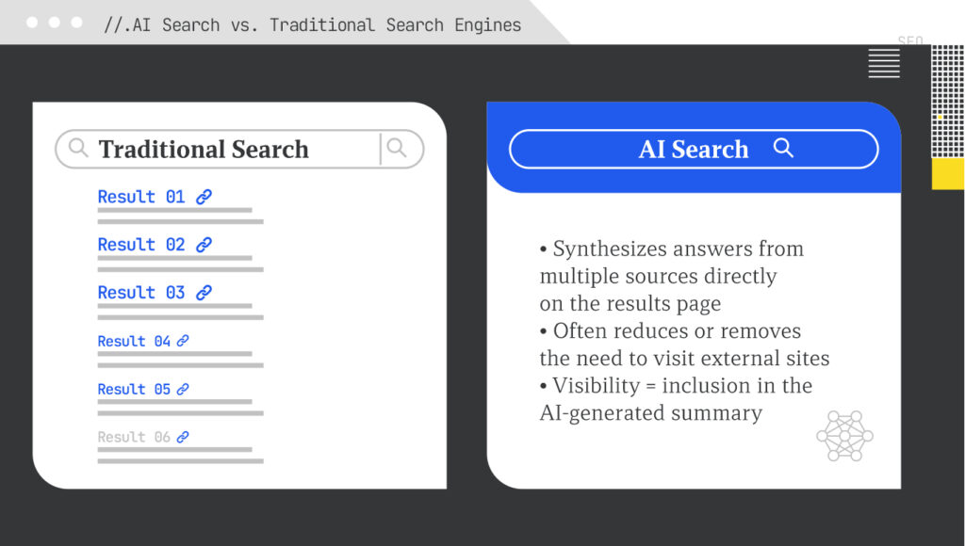Click the chain link icon next to Result 03

click(204, 293)
